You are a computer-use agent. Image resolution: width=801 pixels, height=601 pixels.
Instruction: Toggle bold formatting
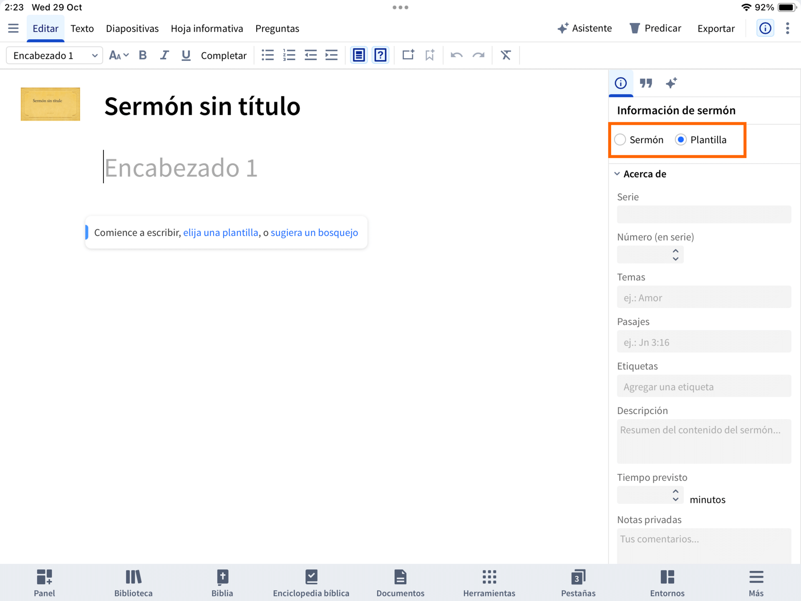tap(143, 55)
